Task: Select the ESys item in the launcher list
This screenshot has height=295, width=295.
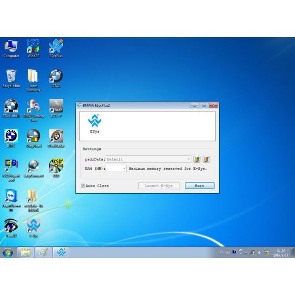Action: pyautogui.click(x=94, y=123)
